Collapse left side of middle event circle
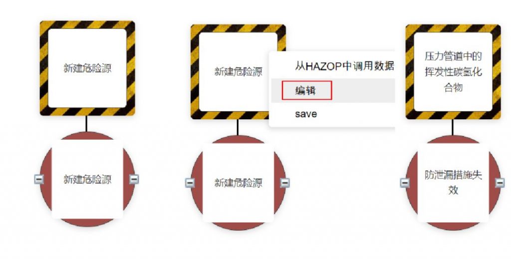The height and width of the screenshot is (259, 511). 190,183
